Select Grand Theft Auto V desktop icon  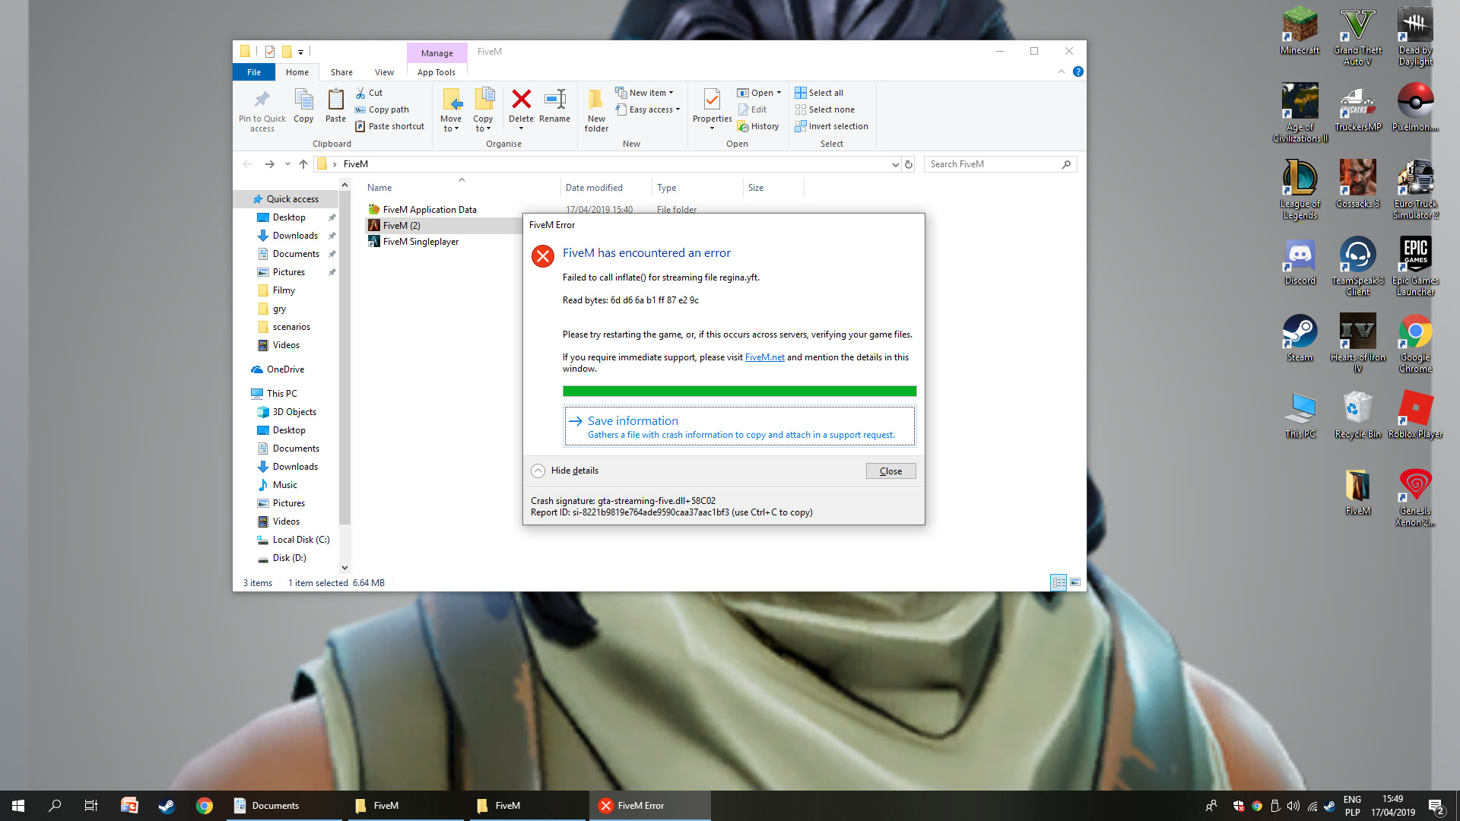[x=1357, y=37]
